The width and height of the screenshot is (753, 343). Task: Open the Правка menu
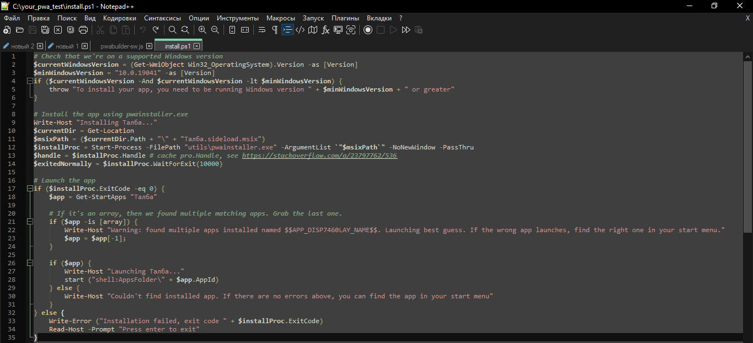39,18
